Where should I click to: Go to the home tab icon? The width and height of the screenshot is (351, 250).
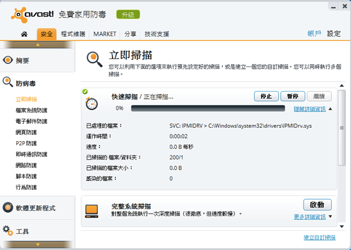[24, 34]
